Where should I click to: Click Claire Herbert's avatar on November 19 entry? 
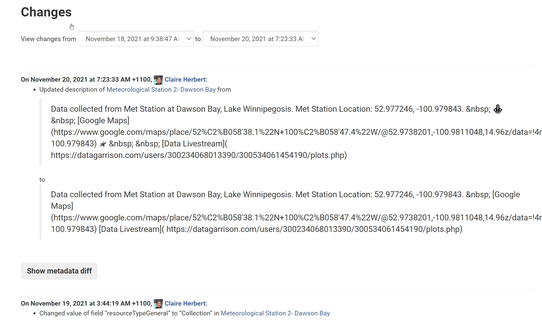158,304
